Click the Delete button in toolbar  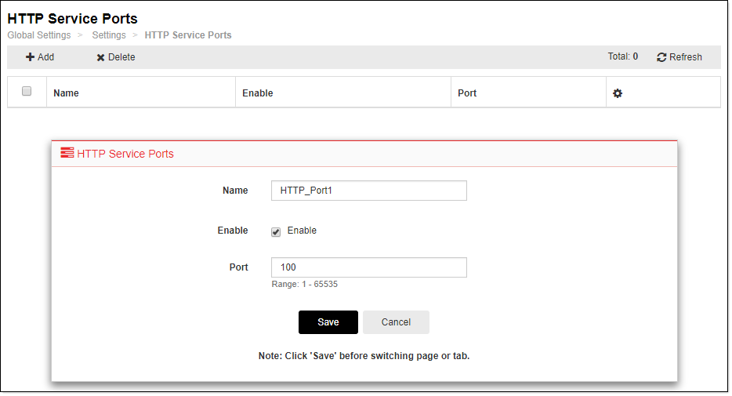[116, 57]
